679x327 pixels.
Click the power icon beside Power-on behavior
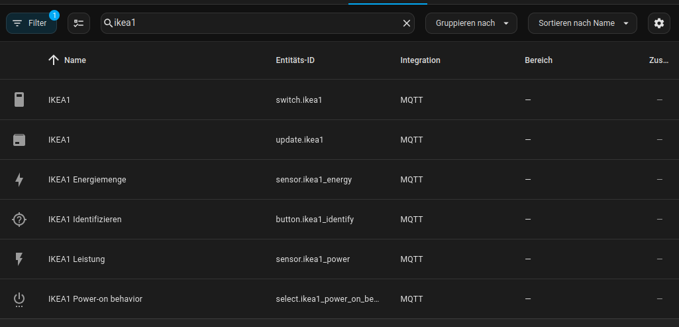19,300
